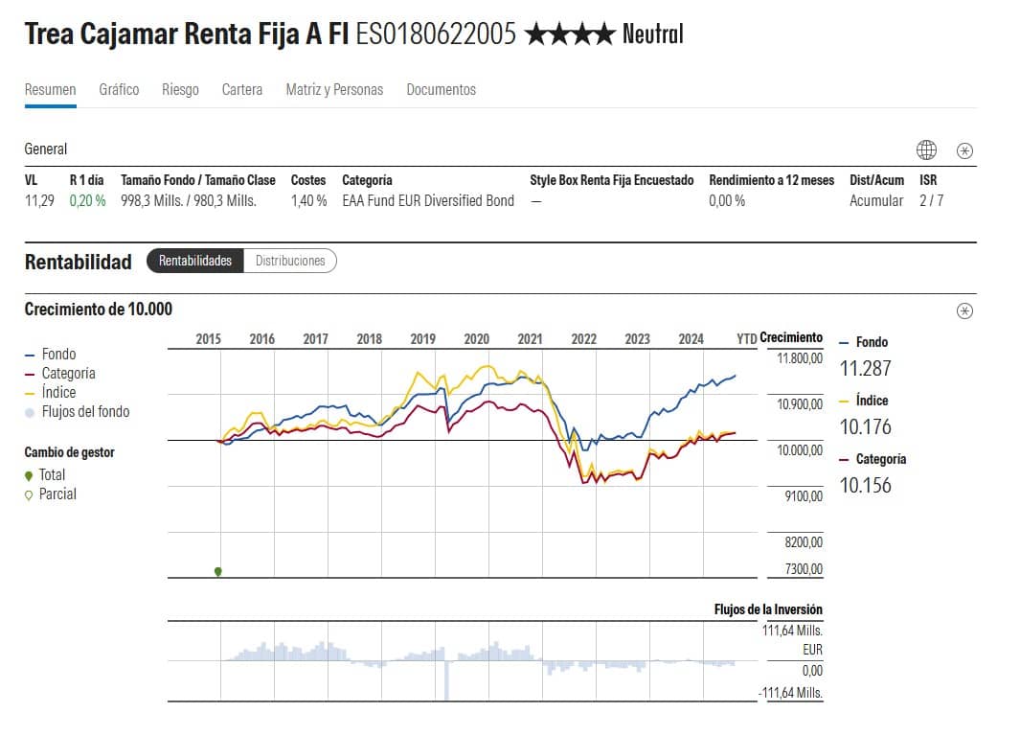Click the Parcial manager change legend item
The width and height of the screenshot is (1020, 735).
[50, 494]
